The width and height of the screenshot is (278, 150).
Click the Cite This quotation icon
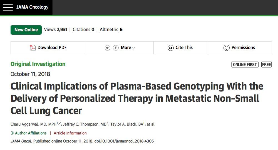coord(171,48)
